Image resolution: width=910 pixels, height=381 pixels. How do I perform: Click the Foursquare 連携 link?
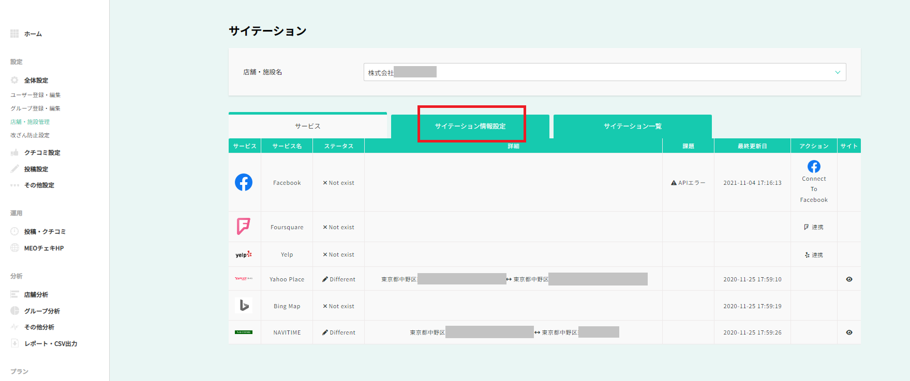(x=814, y=227)
